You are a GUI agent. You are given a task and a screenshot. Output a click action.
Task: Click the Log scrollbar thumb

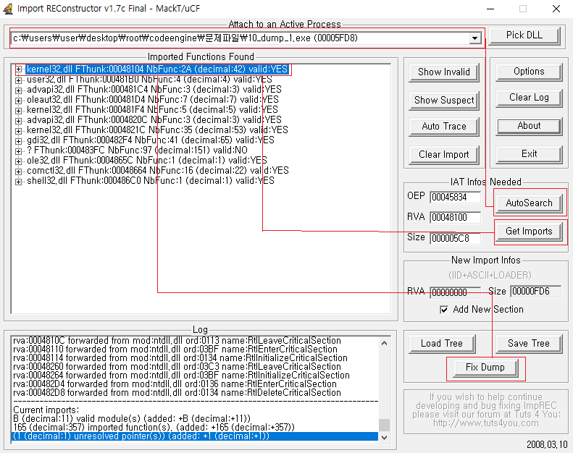click(x=384, y=425)
